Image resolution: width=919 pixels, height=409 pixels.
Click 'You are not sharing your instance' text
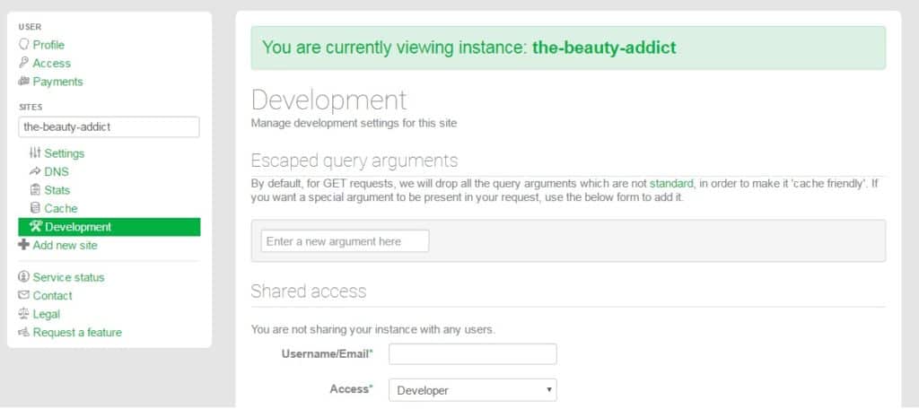(372, 329)
